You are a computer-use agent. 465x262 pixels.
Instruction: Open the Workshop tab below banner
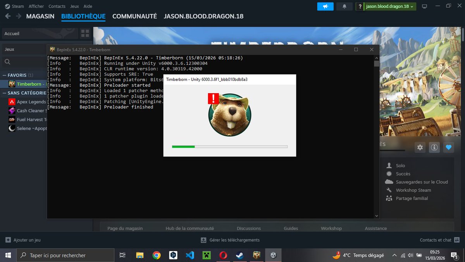(331, 229)
